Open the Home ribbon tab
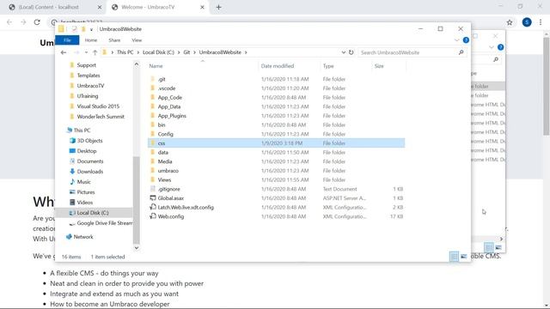The width and height of the screenshot is (550, 309). click(91, 40)
